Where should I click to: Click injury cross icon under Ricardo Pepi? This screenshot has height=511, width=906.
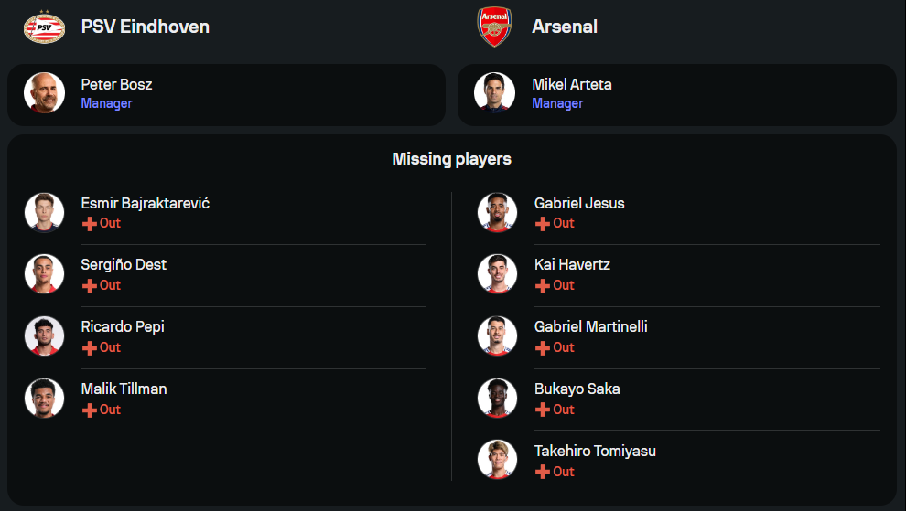click(89, 348)
